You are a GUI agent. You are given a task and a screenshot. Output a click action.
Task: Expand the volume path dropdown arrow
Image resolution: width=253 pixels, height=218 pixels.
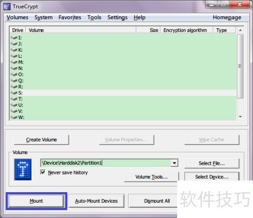click(x=175, y=163)
